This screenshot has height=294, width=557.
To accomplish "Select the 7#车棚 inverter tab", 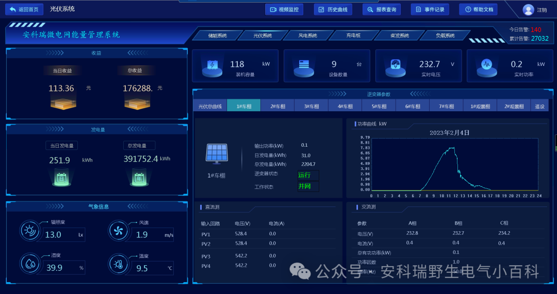I will [447, 106].
